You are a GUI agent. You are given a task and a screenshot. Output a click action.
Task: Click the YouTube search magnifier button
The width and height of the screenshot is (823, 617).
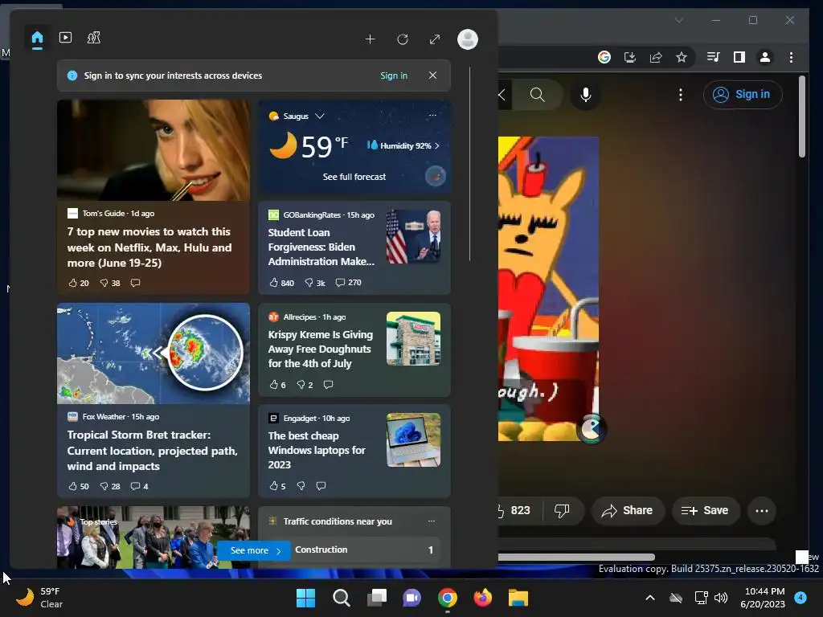point(538,95)
